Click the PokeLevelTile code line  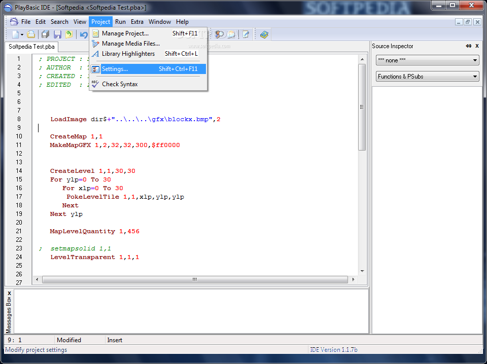point(125,197)
